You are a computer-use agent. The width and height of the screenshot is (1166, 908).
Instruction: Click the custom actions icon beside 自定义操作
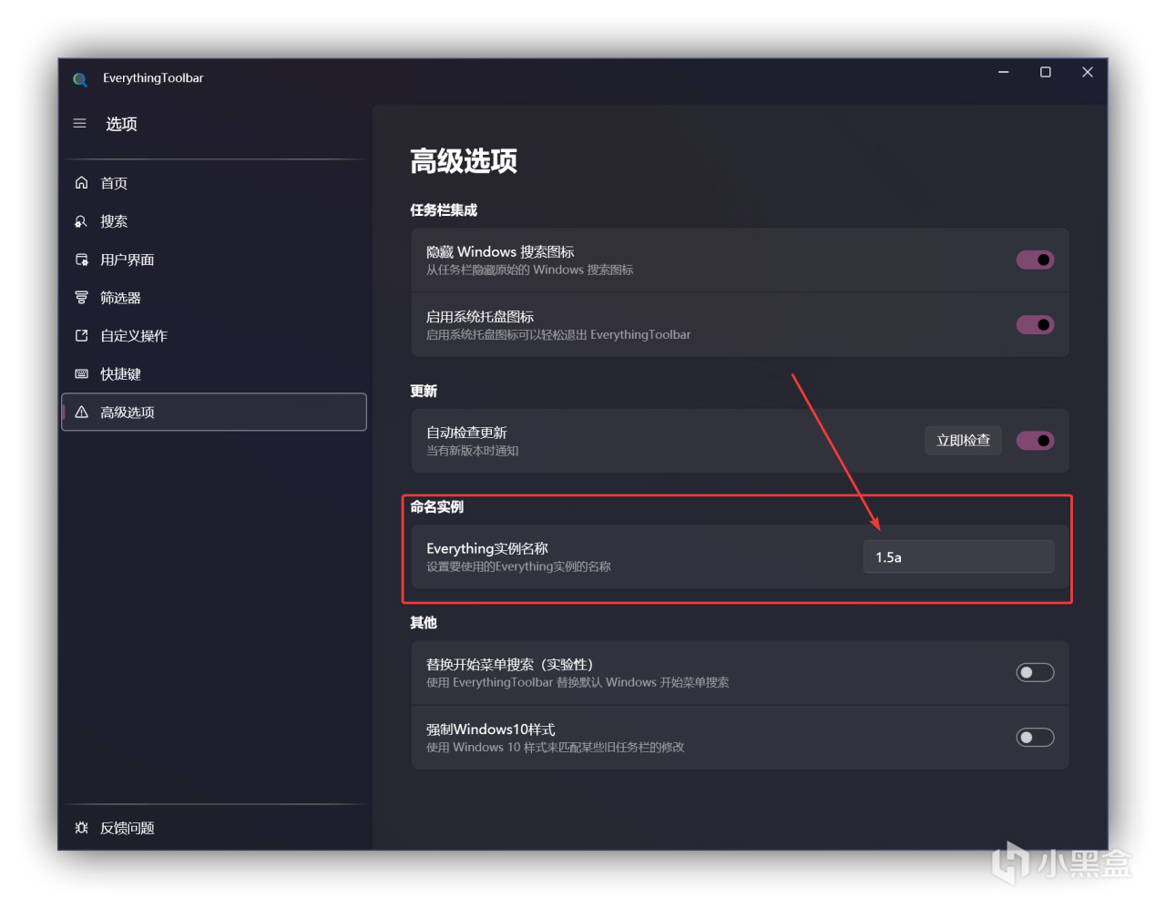81,336
